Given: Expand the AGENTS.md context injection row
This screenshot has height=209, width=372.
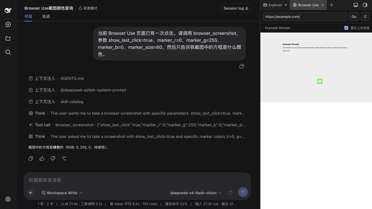Looking at the screenshot, I should [x=56, y=78].
